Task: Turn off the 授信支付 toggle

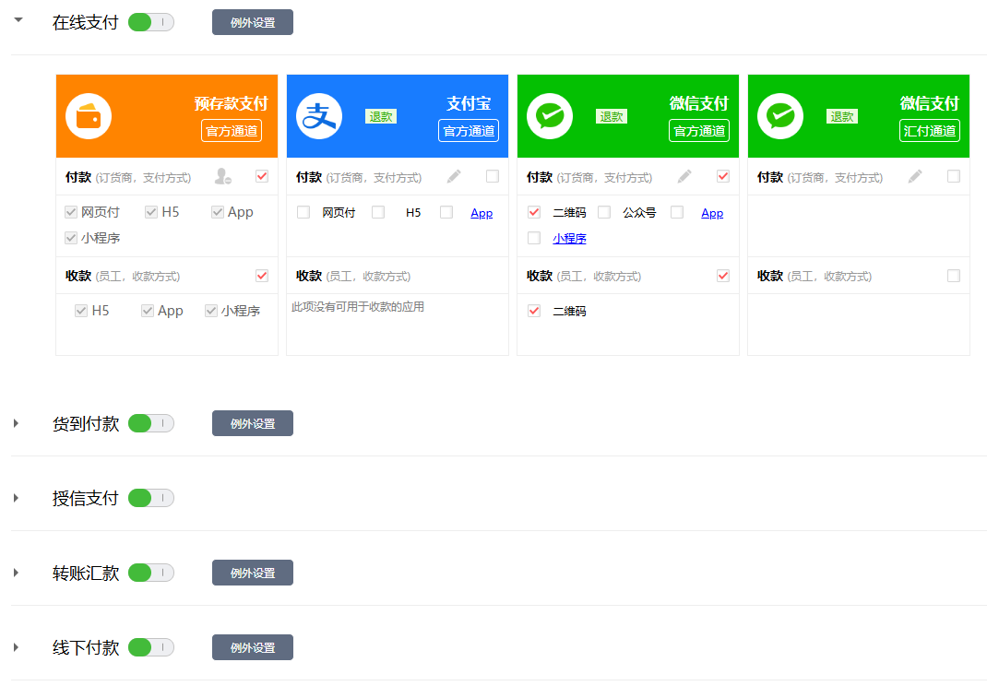Action: click(x=150, y=497)
